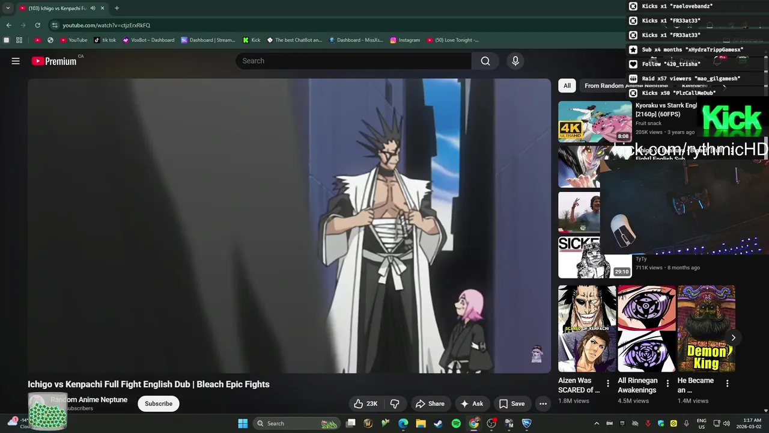
Task: Click the address bar URL
Action: pos(106,25)
